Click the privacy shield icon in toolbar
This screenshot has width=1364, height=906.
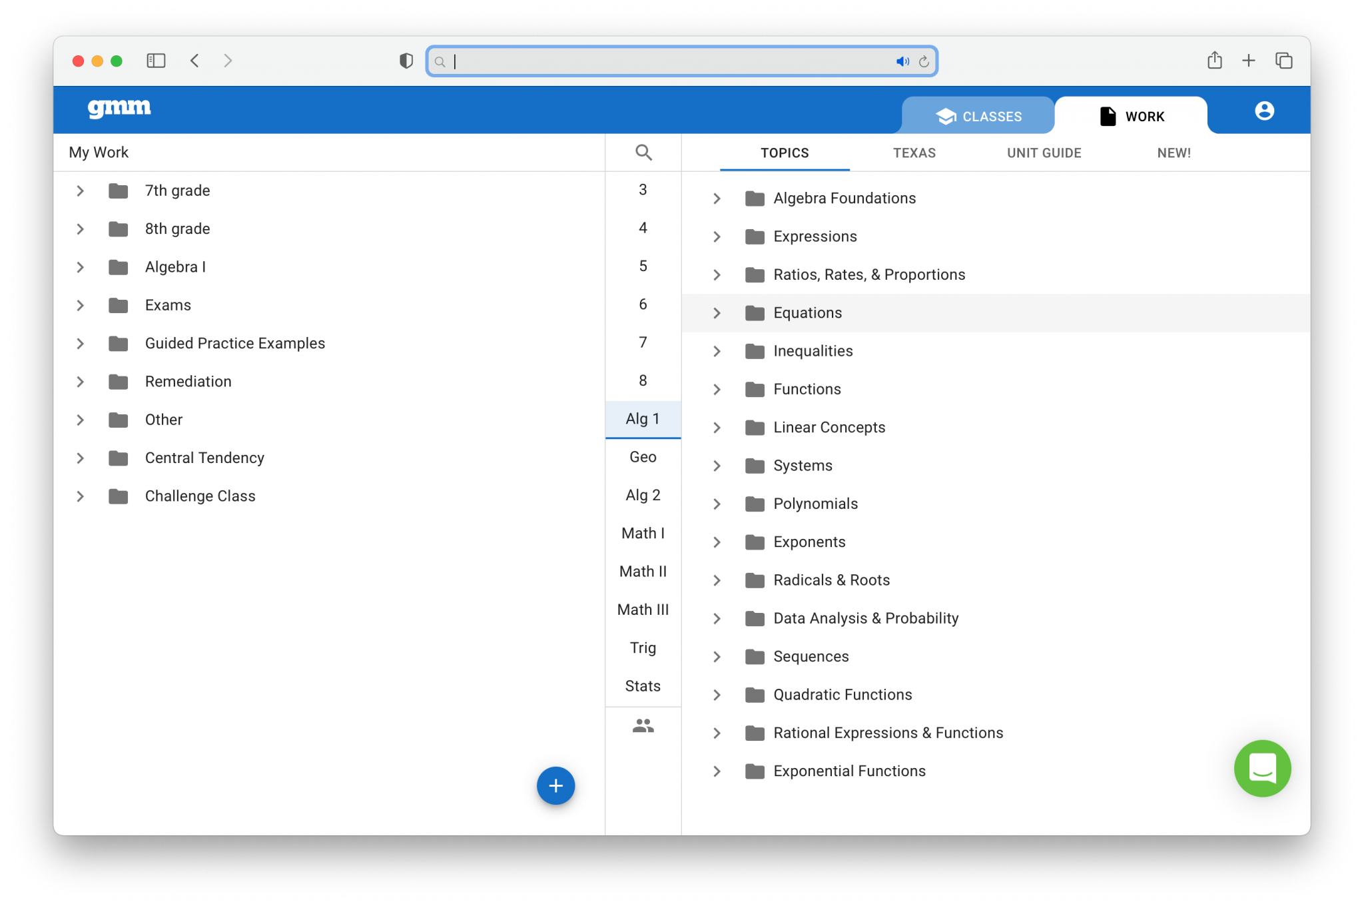coord(406,61)
